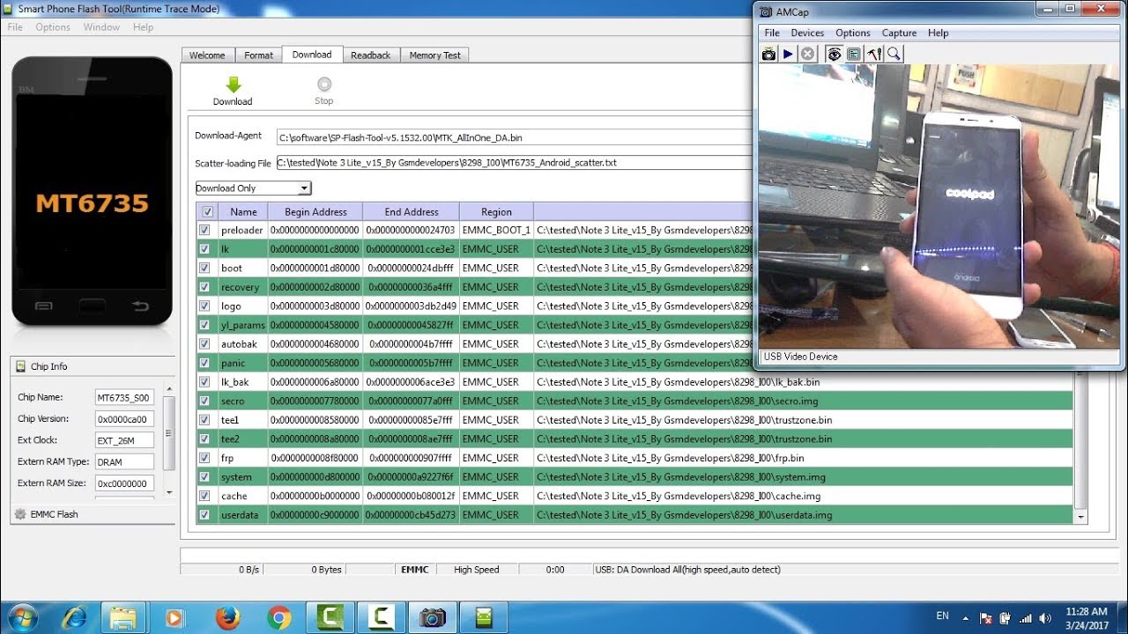The image size is (1128, 634).
Task: Switch to the Readback tab
Action: [x=370, y=55]
